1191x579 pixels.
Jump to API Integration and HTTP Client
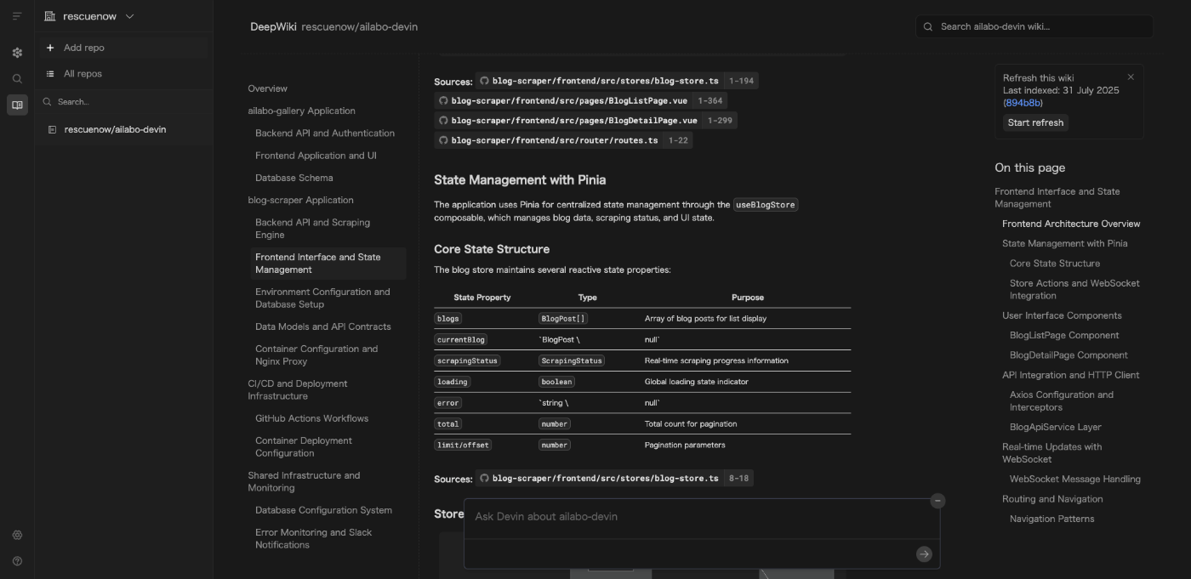tap(1070, 375)
